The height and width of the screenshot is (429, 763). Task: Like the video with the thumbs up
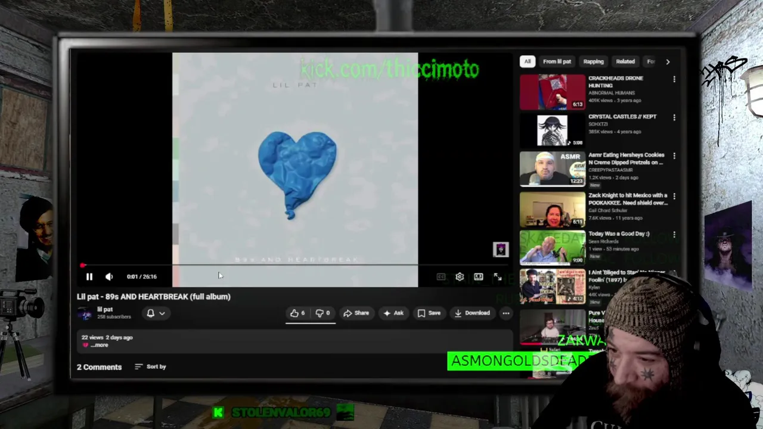[x=297, y=313]
